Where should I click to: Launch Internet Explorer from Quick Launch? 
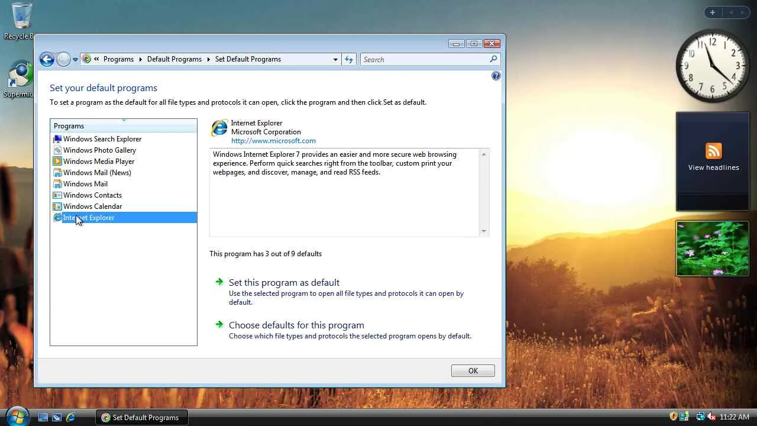(x=70, y=417)
